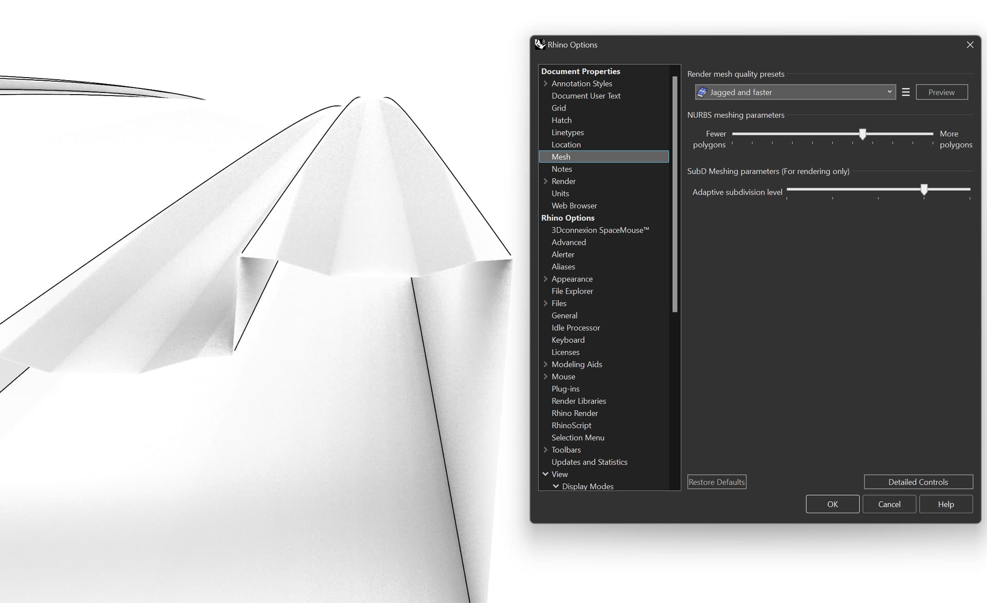Expand the Appearance tree node
987x603 pixels.
[x=545, y=279]
